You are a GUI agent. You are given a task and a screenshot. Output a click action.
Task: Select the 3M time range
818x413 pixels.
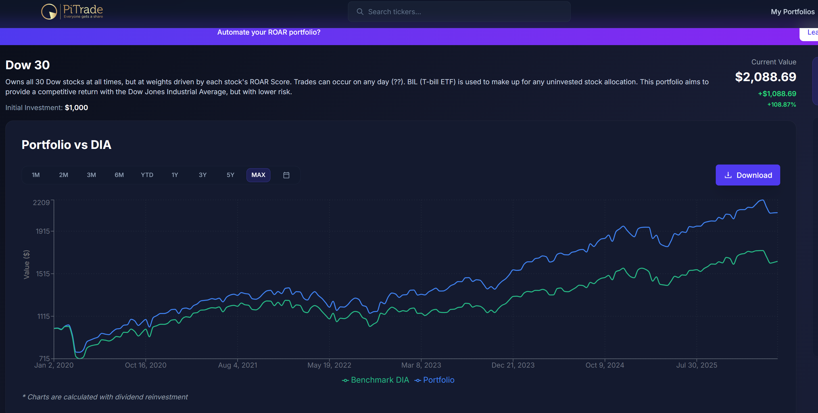(91, 175)
